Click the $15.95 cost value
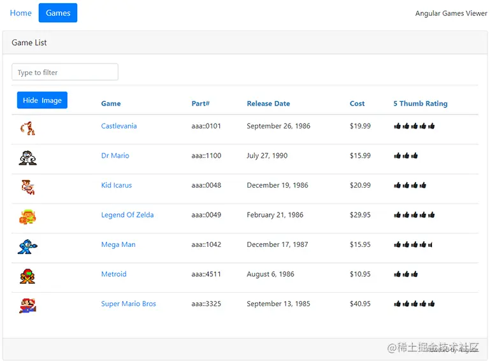The image size is (490, 364). [x=360, y=244]
